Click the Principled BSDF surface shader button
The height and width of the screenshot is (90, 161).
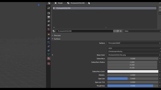click(133, 43)
